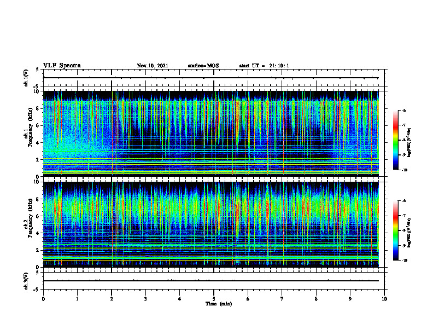This screenshot has height=335, width=433.
Task: Click the "station=MOS" header label
Action: click(x=203, y=66)
